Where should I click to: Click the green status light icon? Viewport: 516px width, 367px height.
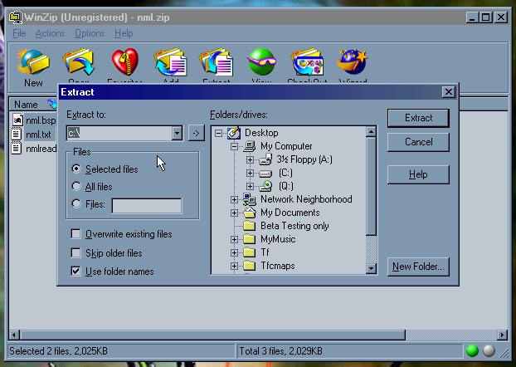click(x=472, y=350)
